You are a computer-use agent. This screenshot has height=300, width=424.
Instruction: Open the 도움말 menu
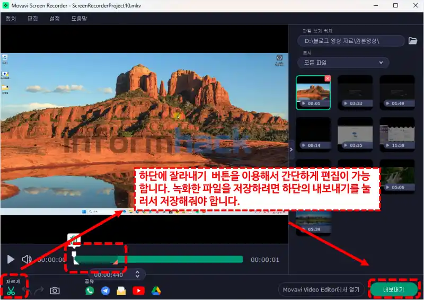pos(79,19)
